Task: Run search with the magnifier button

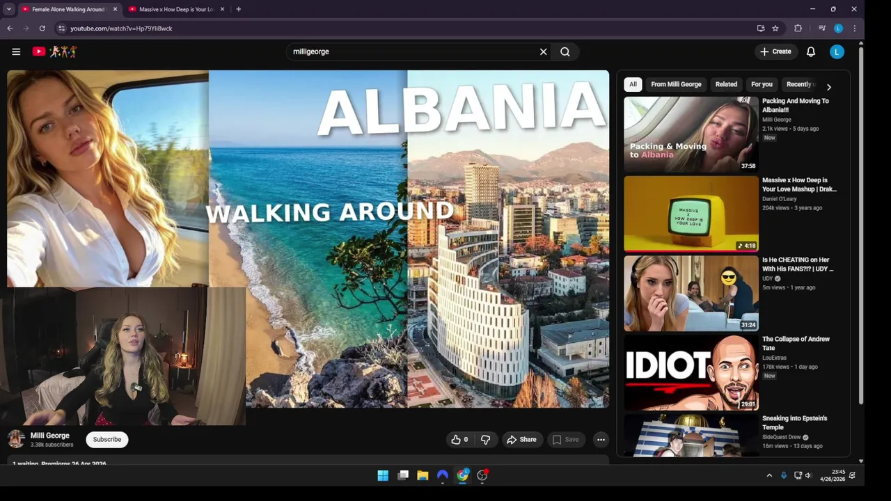Action: (x=565, y=51)
